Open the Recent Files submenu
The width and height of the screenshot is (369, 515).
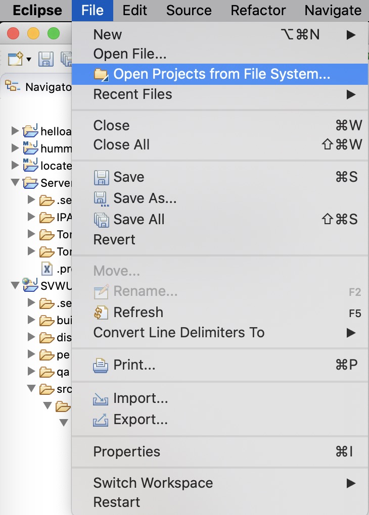[x=220, y=94]
